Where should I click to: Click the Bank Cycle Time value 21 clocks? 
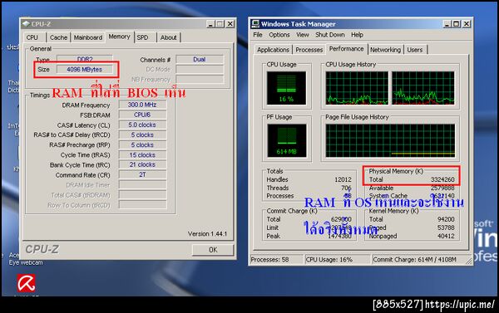coord(142,164)
